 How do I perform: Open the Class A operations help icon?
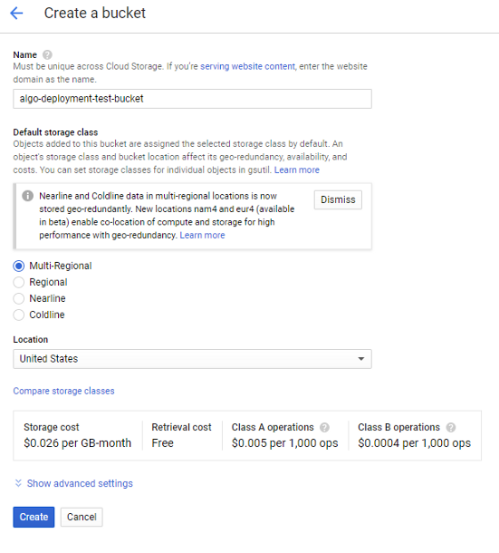coord(324,428)
